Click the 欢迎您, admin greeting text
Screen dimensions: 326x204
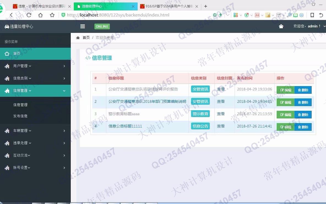click(307, 26)
